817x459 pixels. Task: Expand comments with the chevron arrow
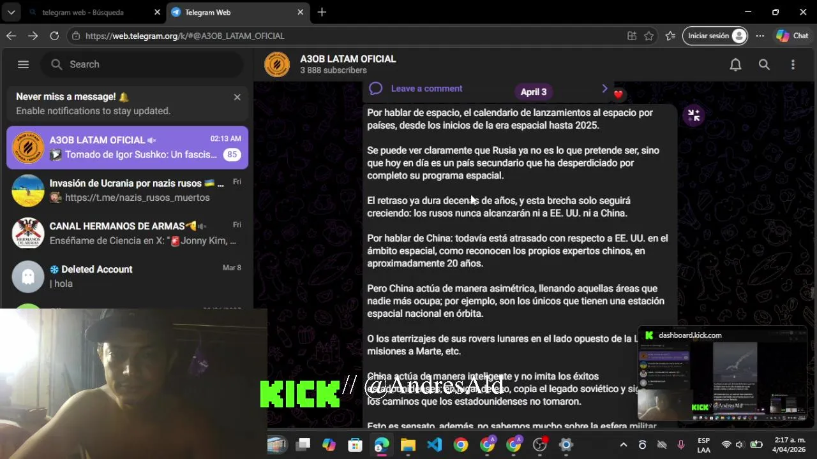[x=604, y=89]
